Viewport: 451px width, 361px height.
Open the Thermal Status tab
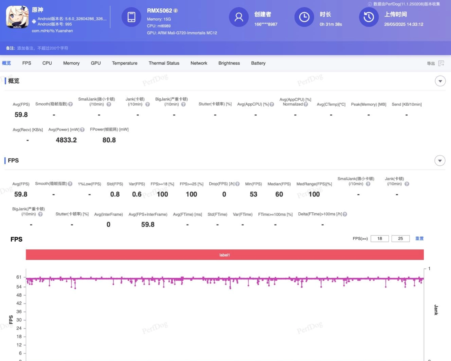point(164,63)
